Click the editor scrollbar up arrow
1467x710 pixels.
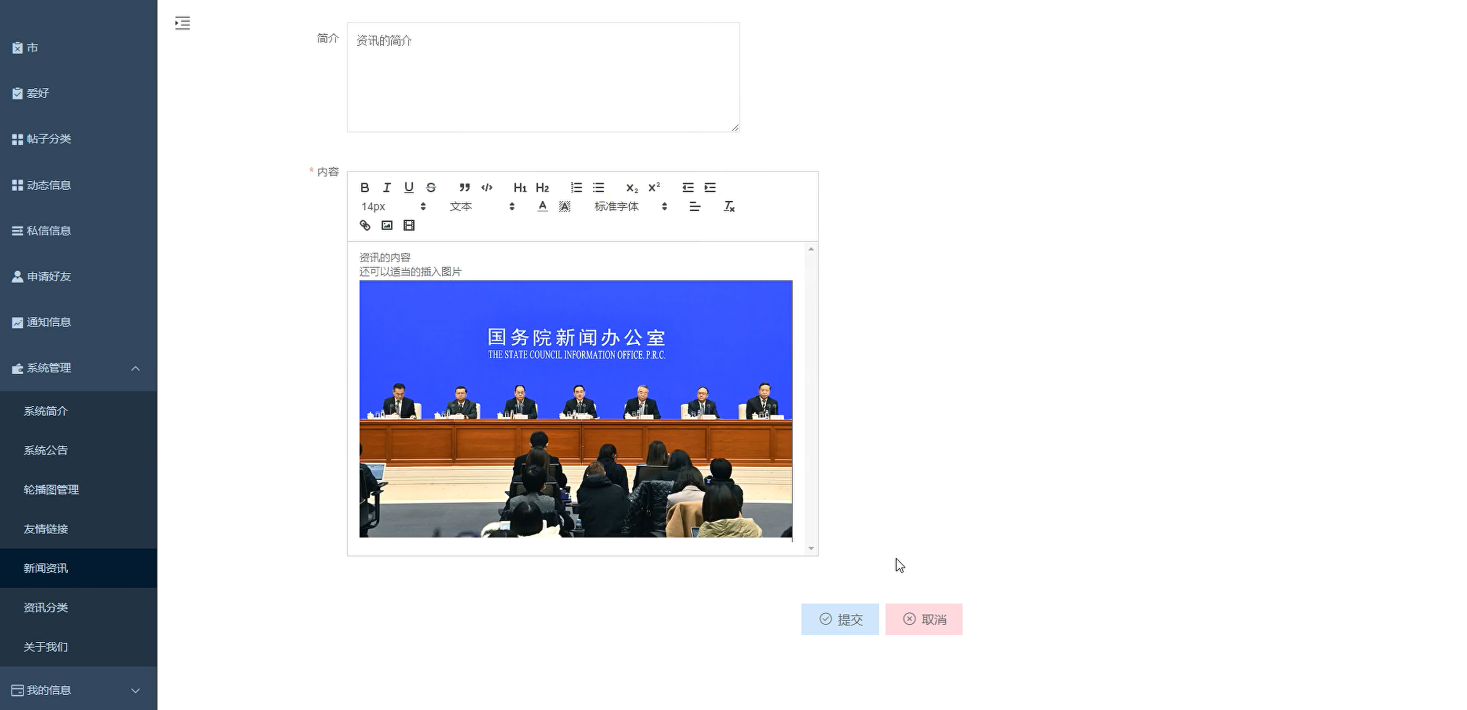pyautogui.click(x=811, y=249)
